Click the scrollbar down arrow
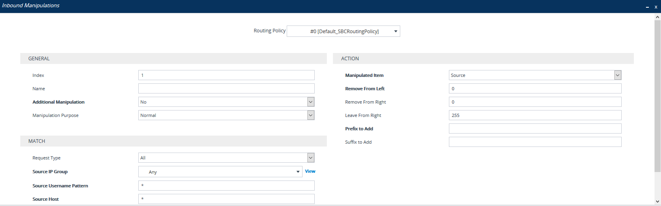Image resolution: width=661 pixels, height=206 pixels. (x=657, y=202)
